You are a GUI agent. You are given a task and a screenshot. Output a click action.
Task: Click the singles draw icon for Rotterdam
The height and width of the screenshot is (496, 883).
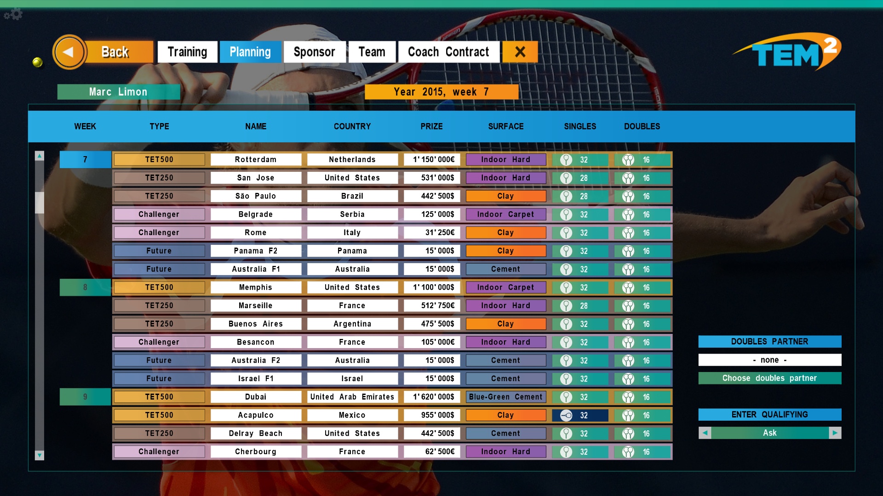(566, 159)
